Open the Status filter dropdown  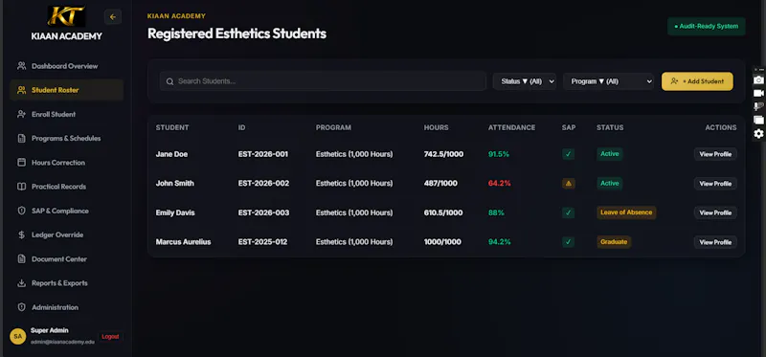(525, 81)
